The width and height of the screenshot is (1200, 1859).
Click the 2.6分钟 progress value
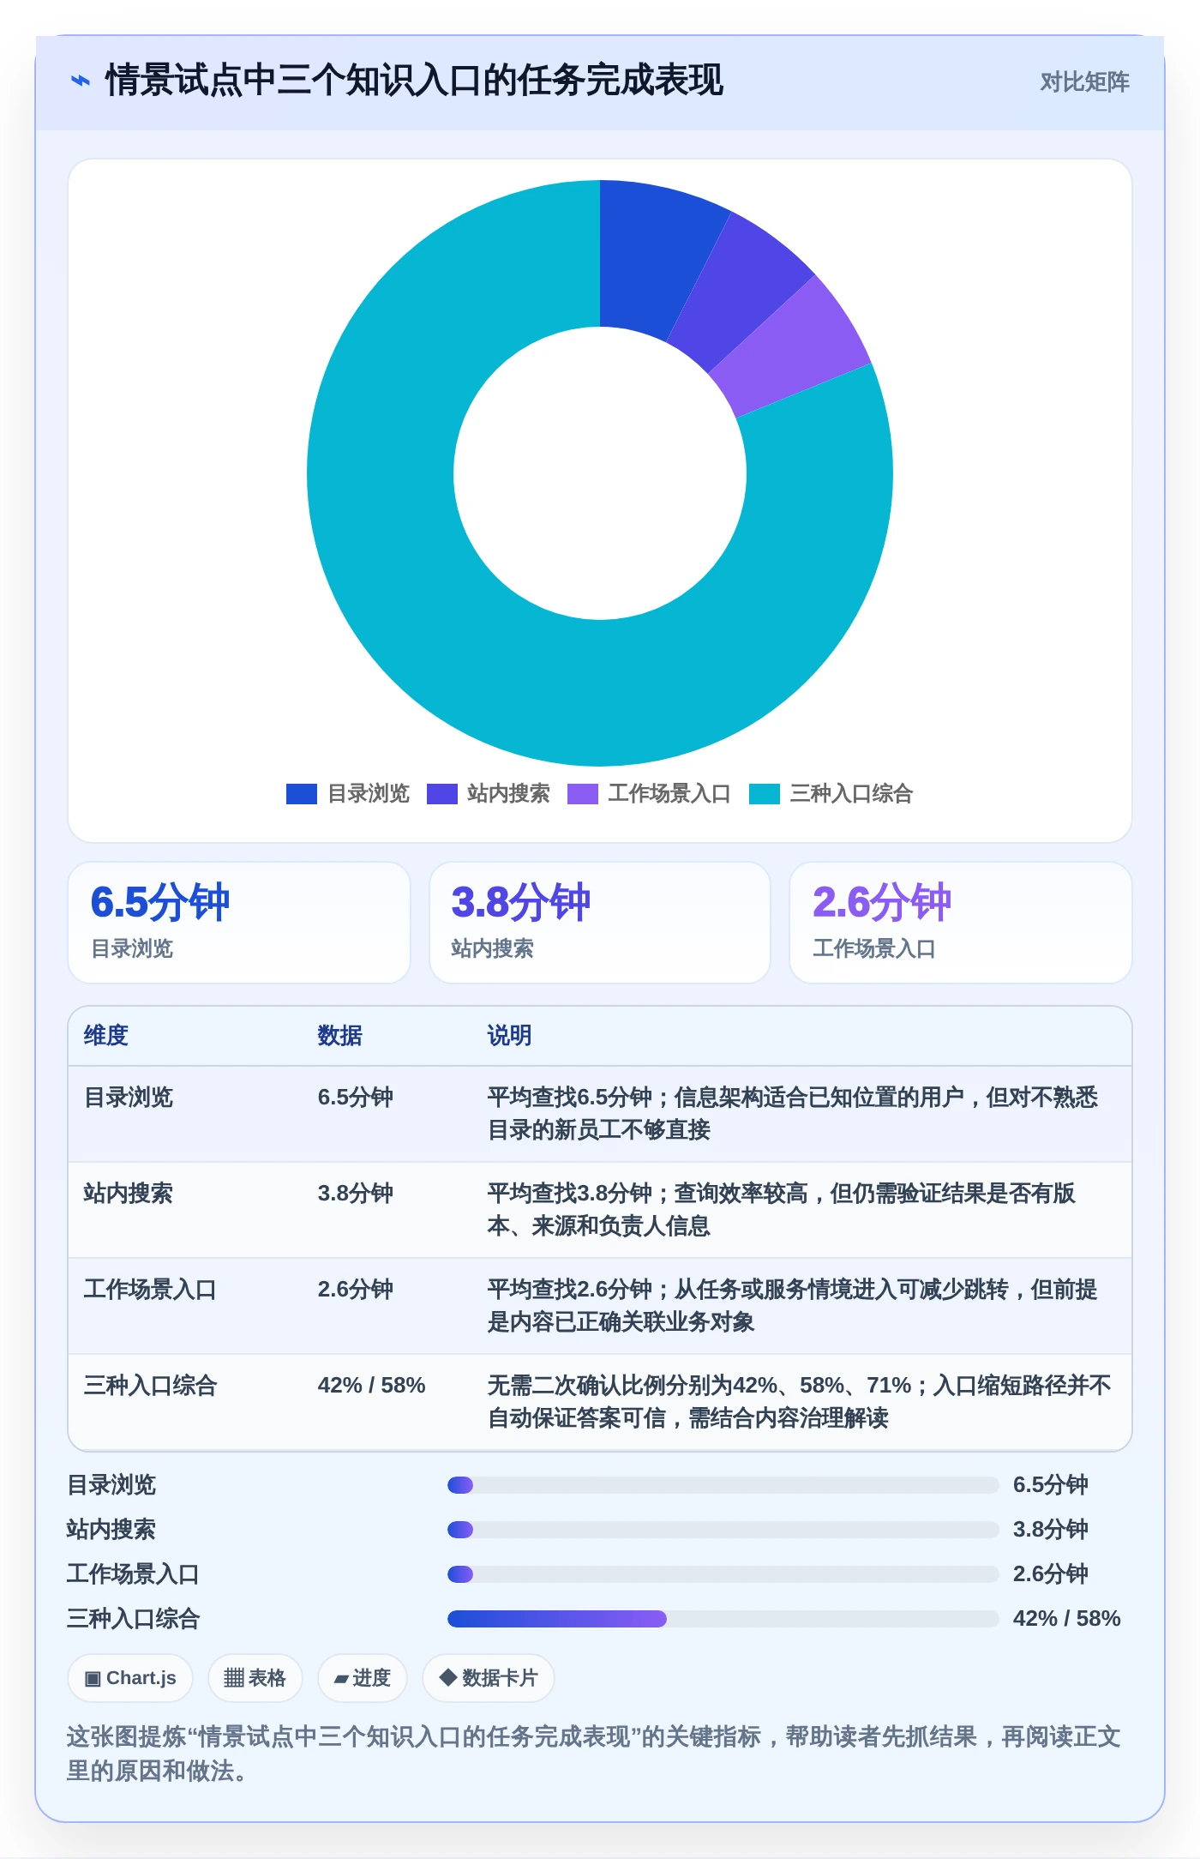1050,1574
